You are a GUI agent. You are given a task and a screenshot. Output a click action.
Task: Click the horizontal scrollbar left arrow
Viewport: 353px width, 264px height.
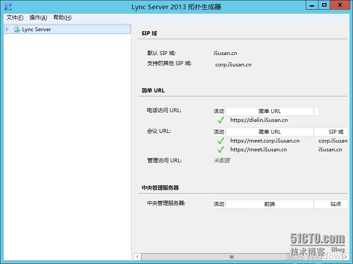click(x=138, y=257)
